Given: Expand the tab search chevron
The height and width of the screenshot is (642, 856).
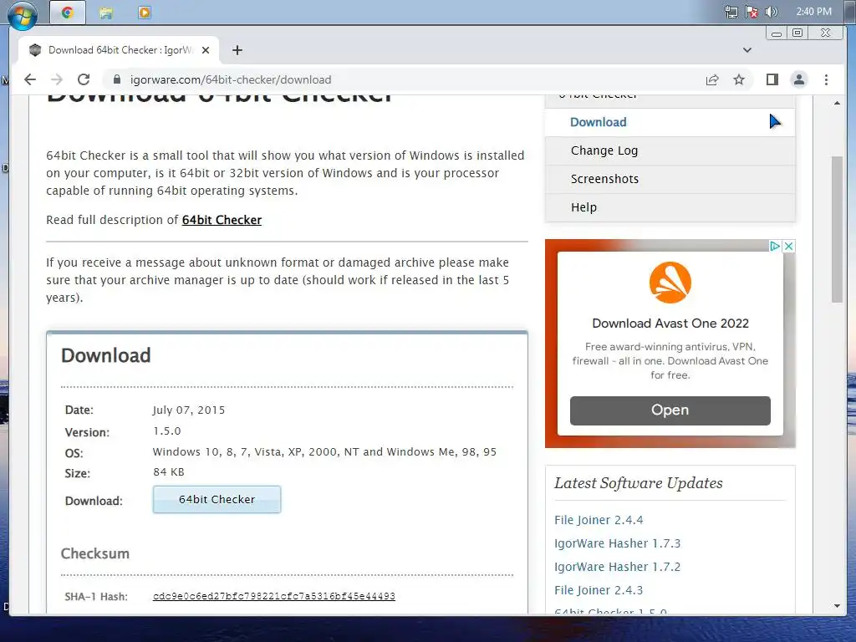Looking at the screenshot, I should [x=746, y=50].
